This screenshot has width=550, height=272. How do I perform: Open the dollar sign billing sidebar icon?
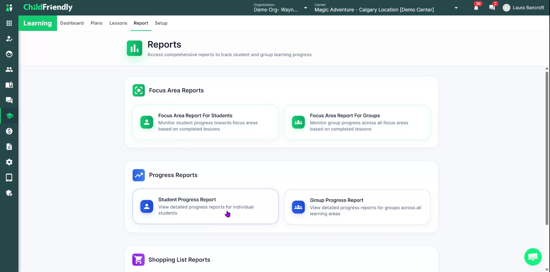(x=9, y=131)
